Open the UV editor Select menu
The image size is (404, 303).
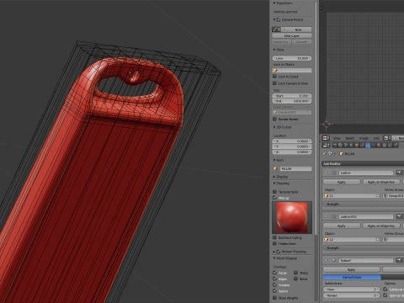tap(349, 138)
